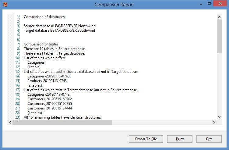Click line number 23 in the gutter
This screenshot has height=150, width=229.
click(17, 117)
